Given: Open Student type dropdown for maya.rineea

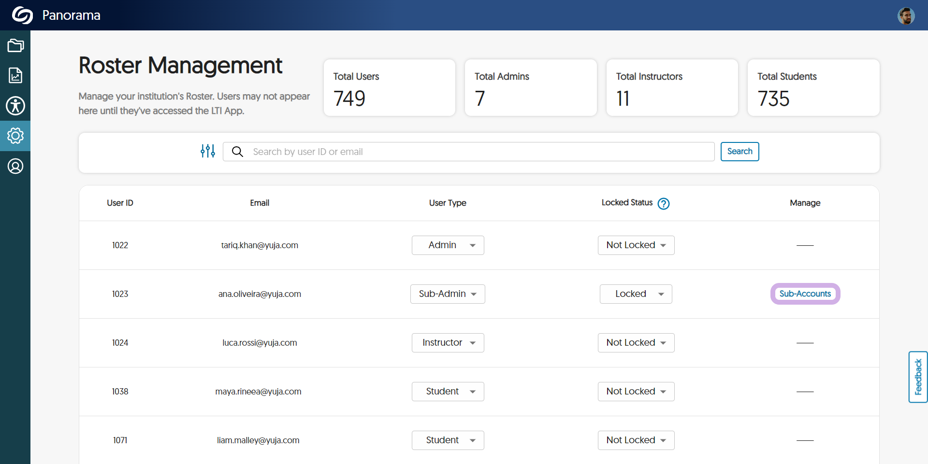Looking at the screenshot, I should click(x=448, y=392).
